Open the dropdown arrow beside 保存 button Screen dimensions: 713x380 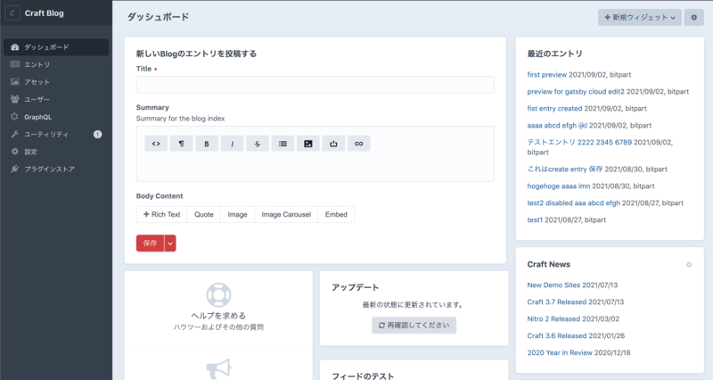coord(170,243)
